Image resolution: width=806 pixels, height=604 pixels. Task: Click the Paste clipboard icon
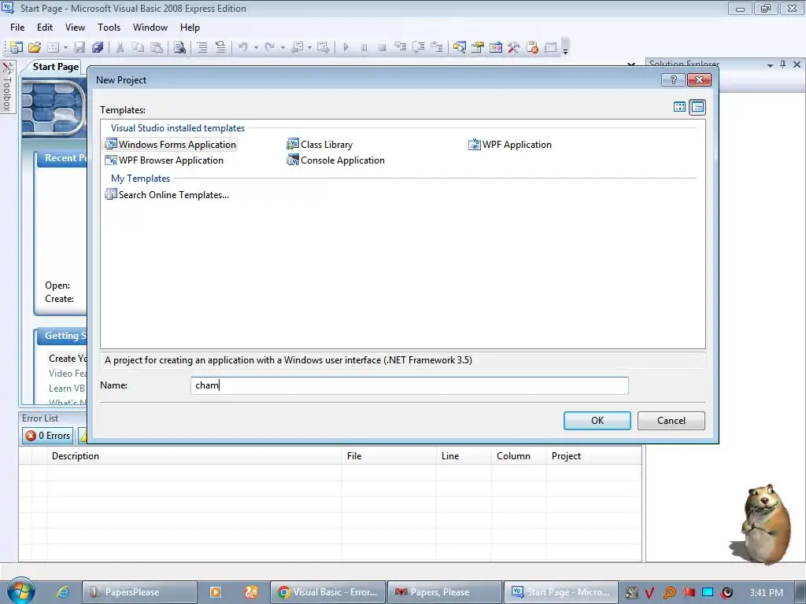pyautogui.click(x=157, y=47)
